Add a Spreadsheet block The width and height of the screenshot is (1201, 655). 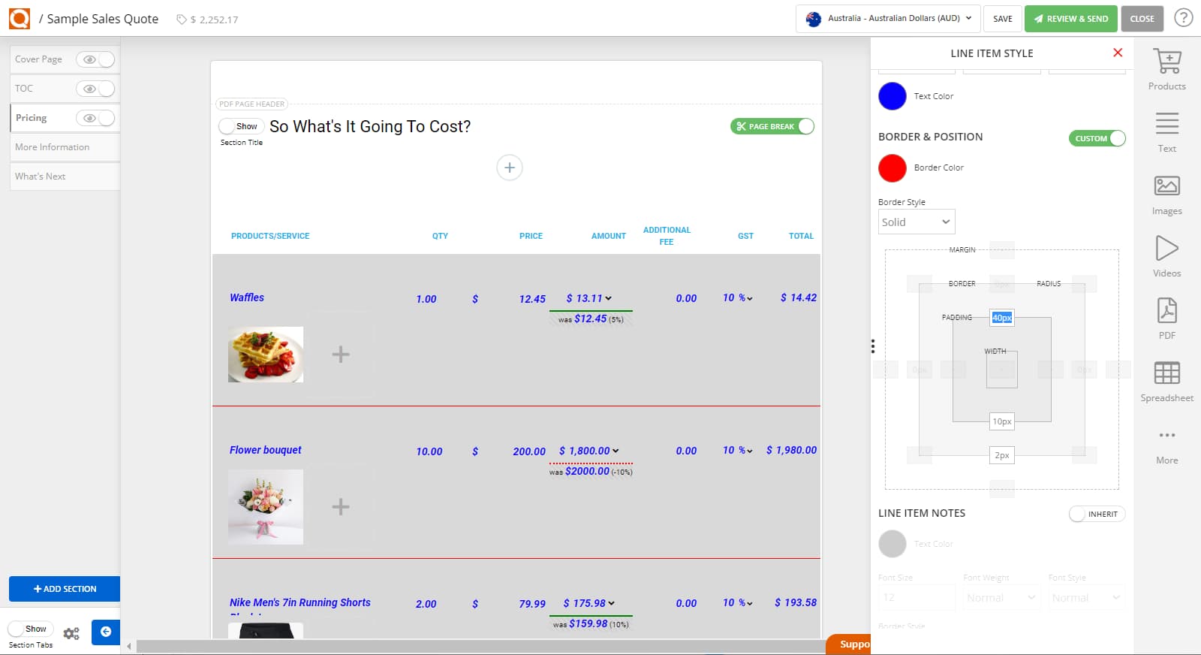click(1166, 382)
